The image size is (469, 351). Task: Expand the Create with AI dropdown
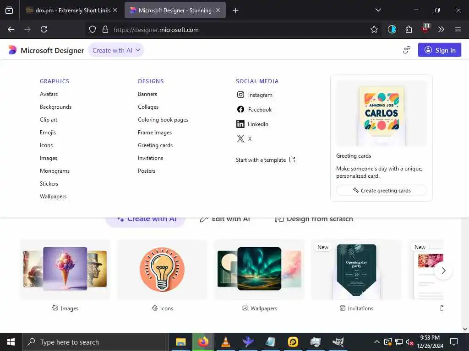coord(116,50)
